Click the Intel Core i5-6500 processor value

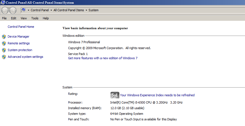[x=146, y=103]
